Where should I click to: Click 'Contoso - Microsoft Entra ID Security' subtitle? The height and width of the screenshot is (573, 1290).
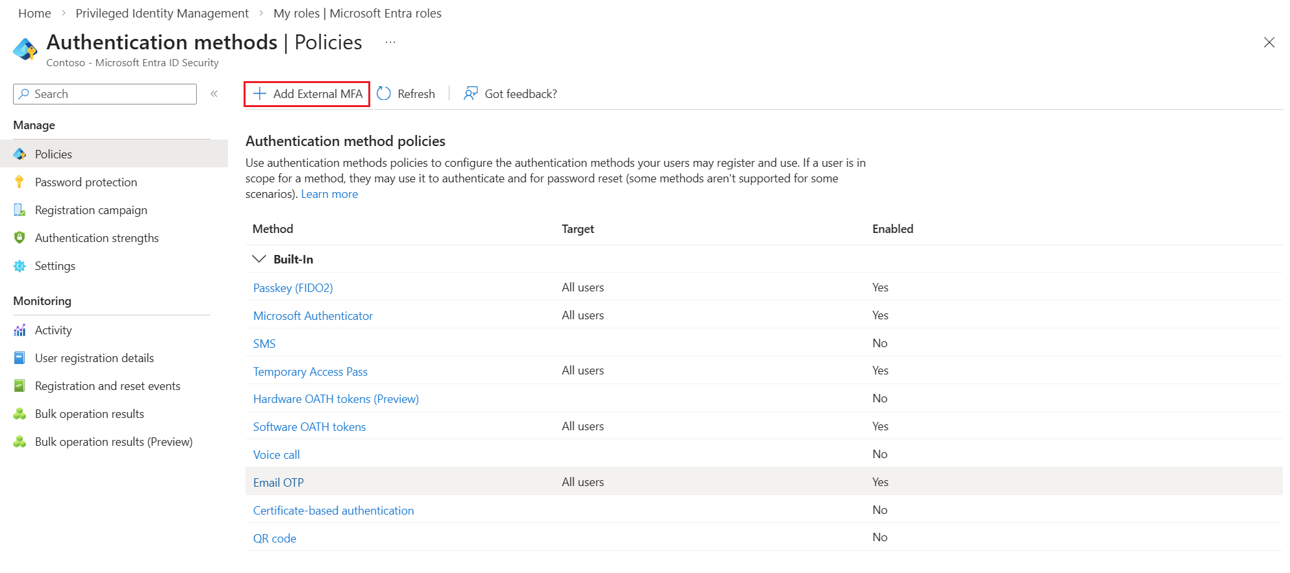click(x=133, y=62)
